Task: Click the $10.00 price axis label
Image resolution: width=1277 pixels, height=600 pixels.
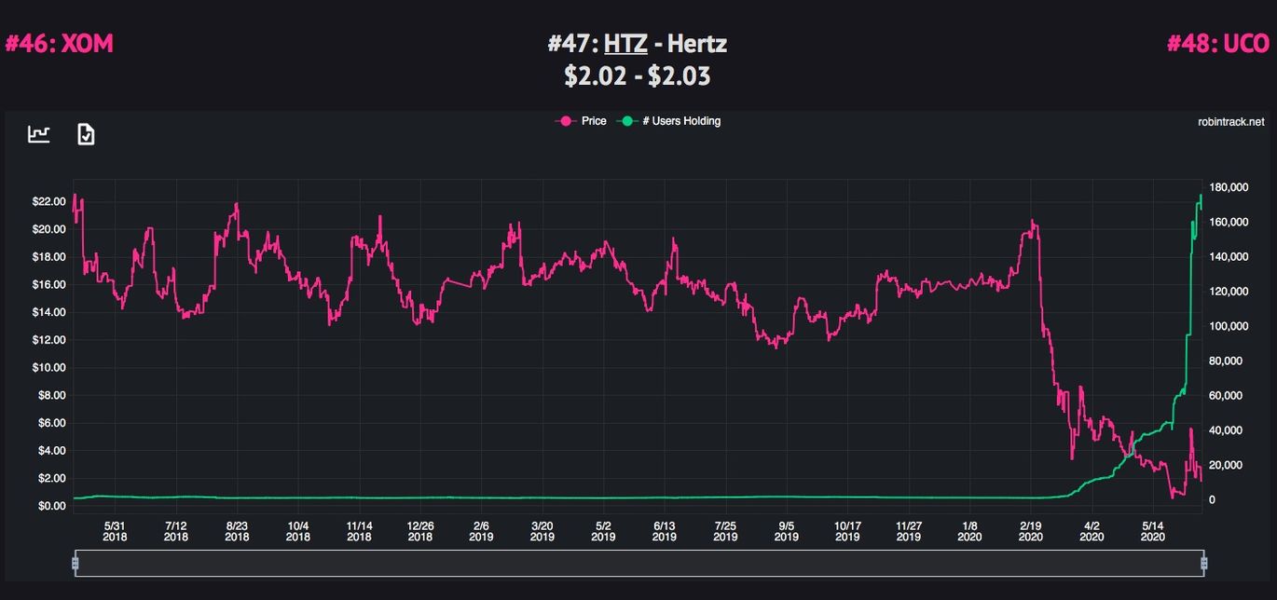Action: click(x=48, y=367)
